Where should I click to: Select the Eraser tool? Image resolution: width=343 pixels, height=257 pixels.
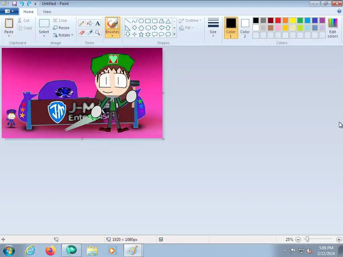click(x=82, y=33)
